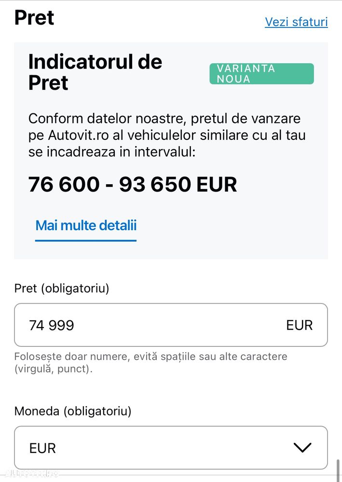
Task: Click the EUR suffix inside the price field
Action: (x=299, y=325)
